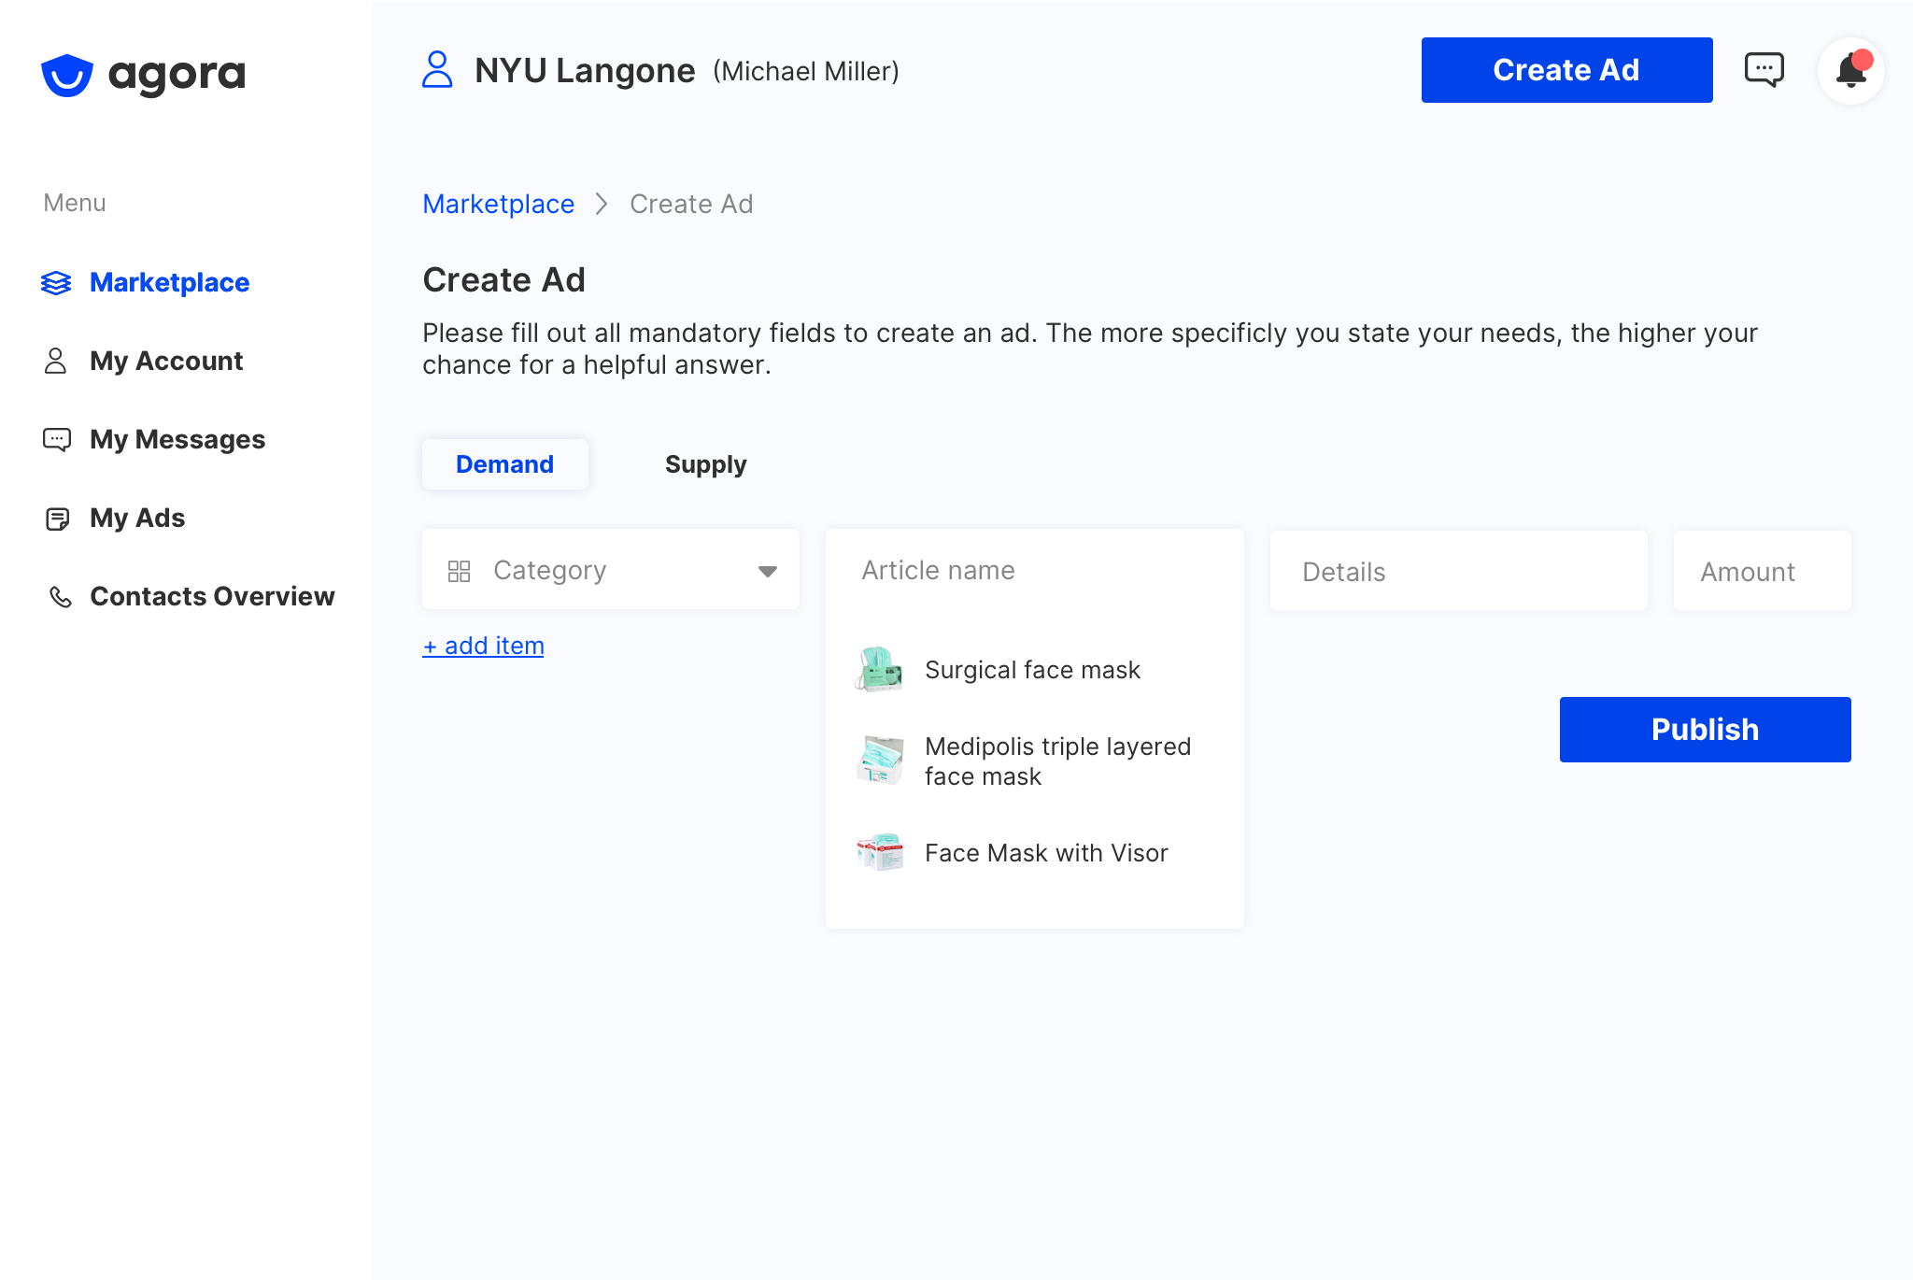The height and width of the screenshot is (1280, 1913).
Task: Click the My Ads note icon in sidebar
Action: (x=57, y=519)
